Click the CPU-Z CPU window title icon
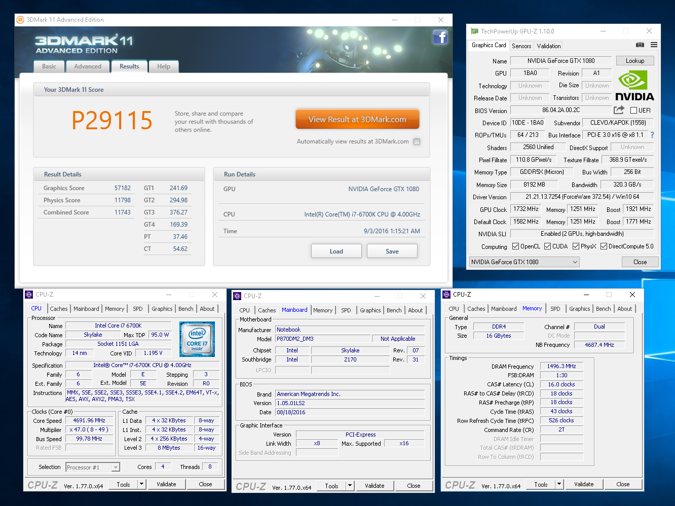Viewport: 675px width, 506px height. [x=29, y=295]
